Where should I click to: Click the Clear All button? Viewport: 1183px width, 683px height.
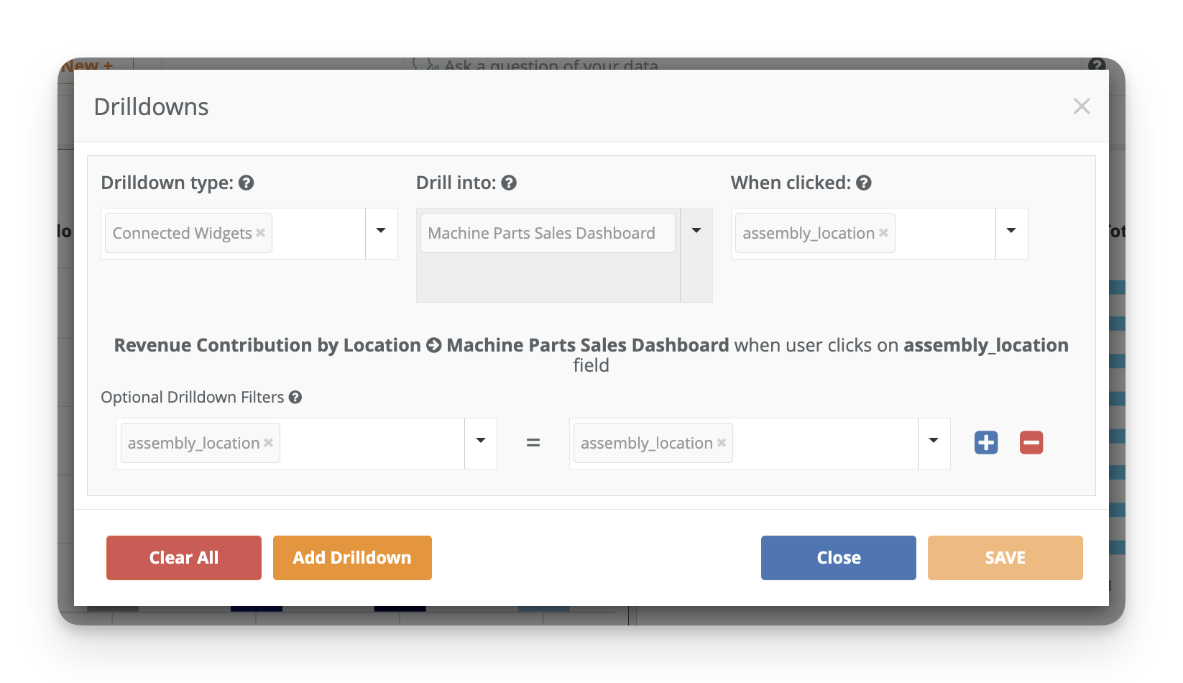point(184,558)
